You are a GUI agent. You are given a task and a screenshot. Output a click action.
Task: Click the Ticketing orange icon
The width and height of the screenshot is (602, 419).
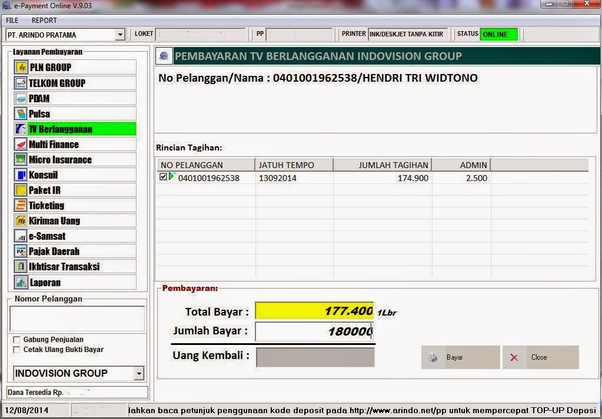tap(21, 205)
